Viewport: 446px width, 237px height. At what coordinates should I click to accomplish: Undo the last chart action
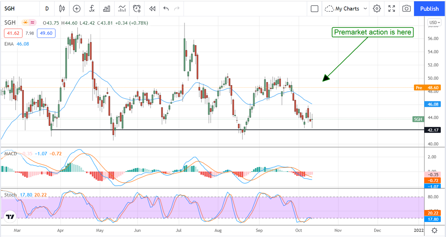pos(166,8)
